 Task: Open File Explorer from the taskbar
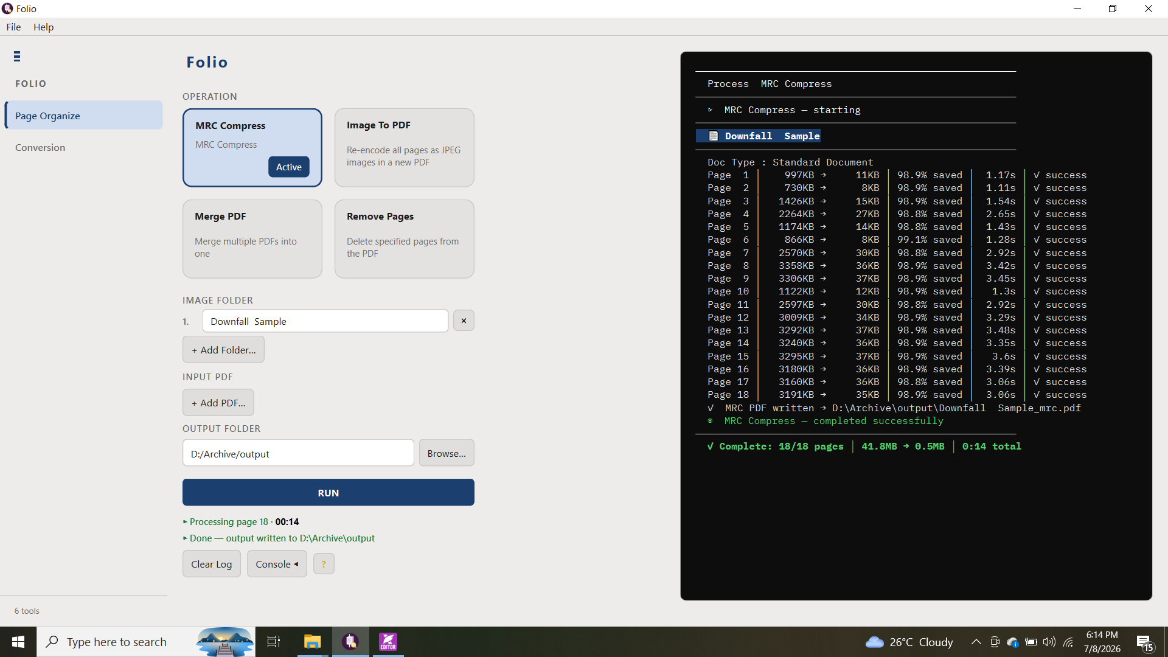[312, 642]
